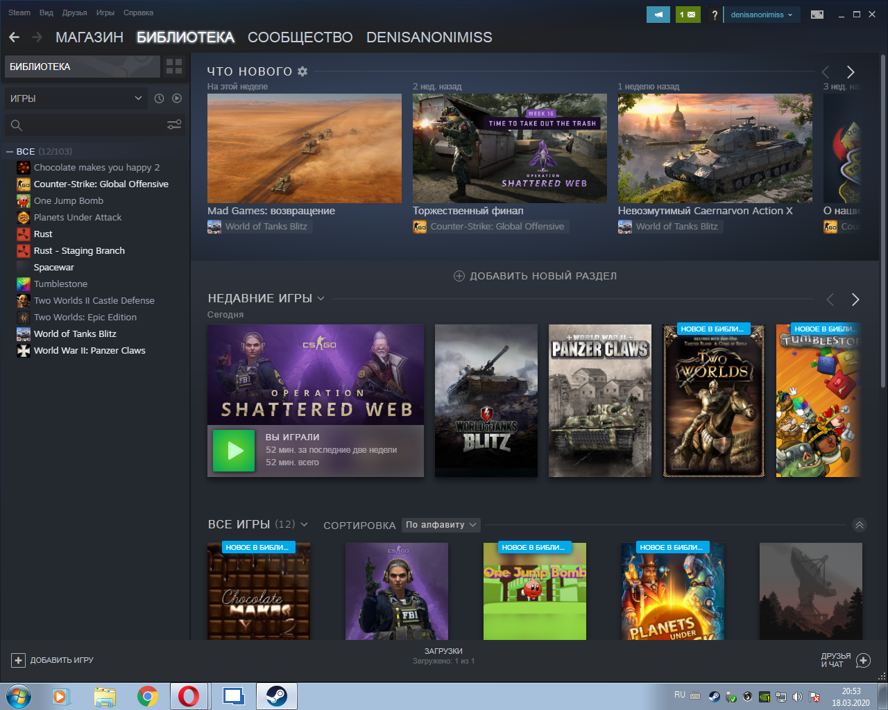Click the plus icon to add a game

coord(19,661)
